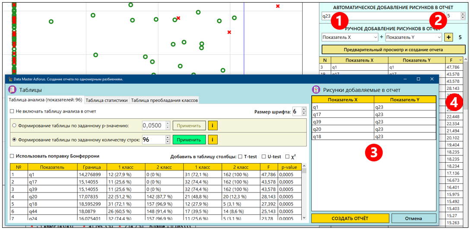Screen dimensions: 471x230
Task: Increase the Размер шрифта spinner value
Action: (x=304, y=109)
